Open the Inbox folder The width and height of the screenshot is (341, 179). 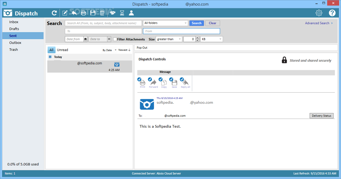coord(23,22)
